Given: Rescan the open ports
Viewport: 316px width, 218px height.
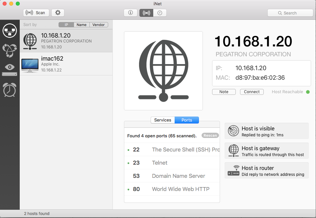Looking at the screenshot, I should tap(210, 135).
